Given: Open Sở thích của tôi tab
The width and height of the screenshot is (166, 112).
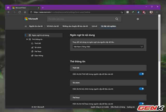Looking at the screenshot, I should (53, 26).
